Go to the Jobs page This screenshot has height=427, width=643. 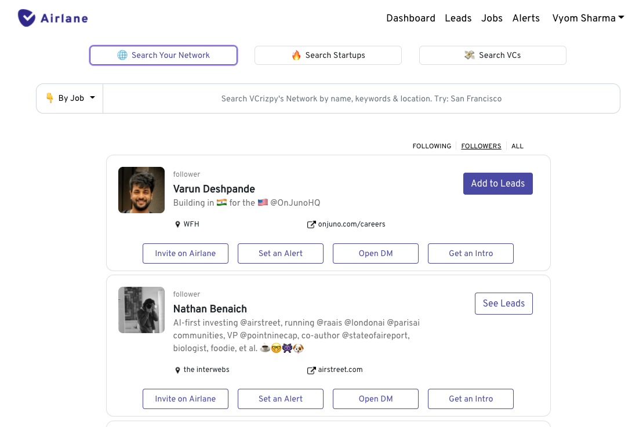[x=492, y=19]
